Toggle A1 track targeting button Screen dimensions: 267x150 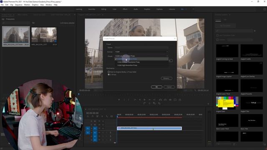(95, 132)
